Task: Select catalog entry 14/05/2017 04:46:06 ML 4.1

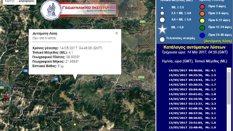Action: pos(192,70)
